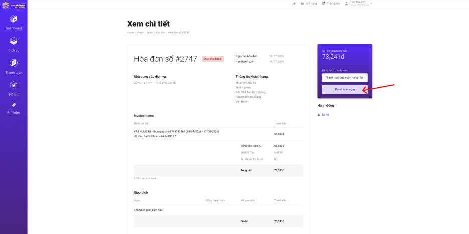This screenshot has width=469, height=234.
Task: Open the Dashboard sidebar icon
Action: (14, 19)
